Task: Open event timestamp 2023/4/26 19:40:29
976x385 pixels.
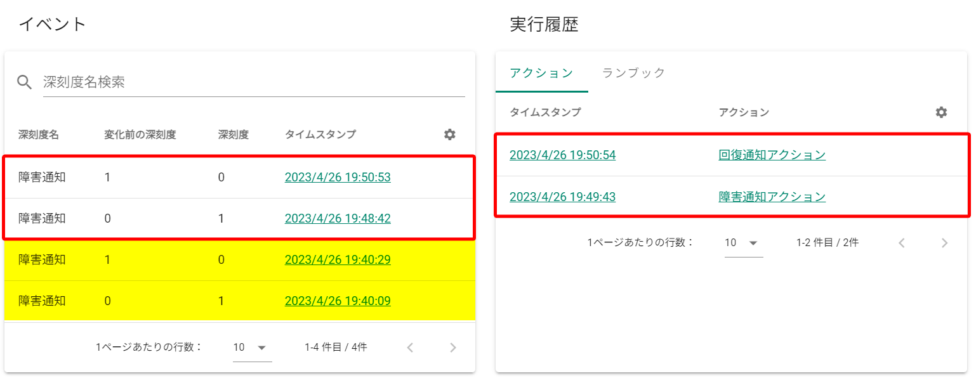Action: (338, 260)
